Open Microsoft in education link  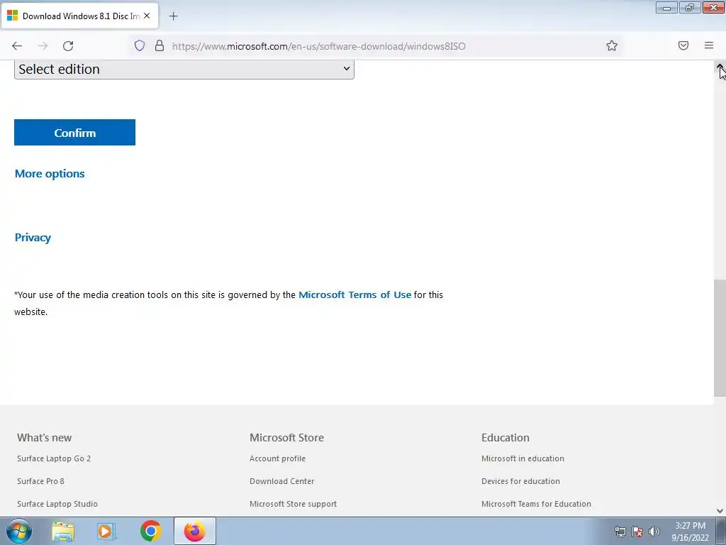[523, 458]
